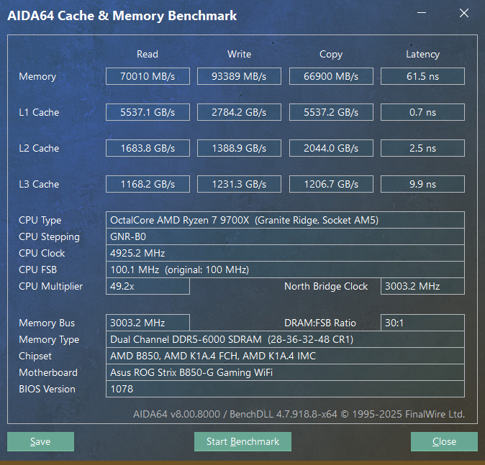Start the benchmark run
Screen dimensions: 485x465
coord(242,441)
